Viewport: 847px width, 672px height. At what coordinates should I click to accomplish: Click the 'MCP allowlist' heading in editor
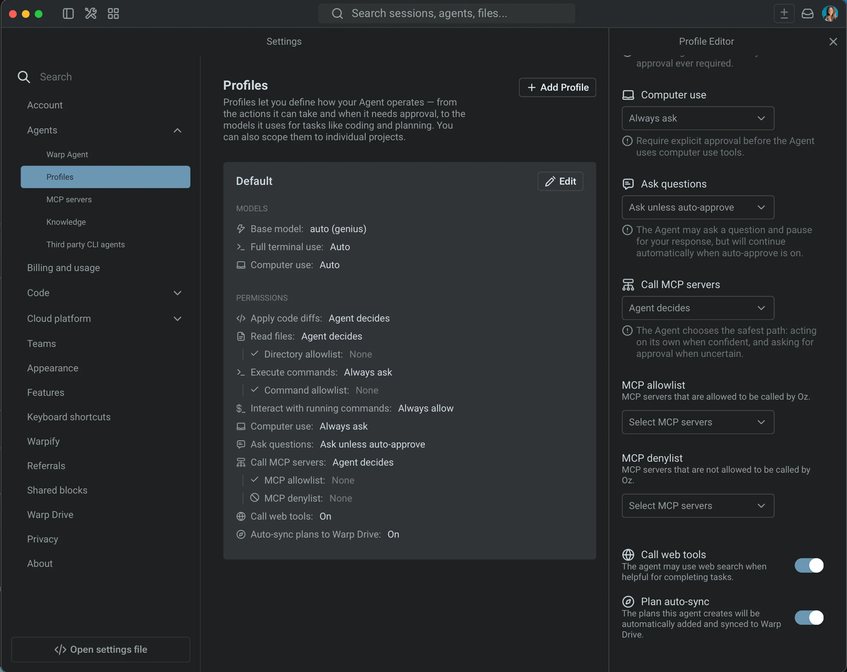tap(653, 385)
